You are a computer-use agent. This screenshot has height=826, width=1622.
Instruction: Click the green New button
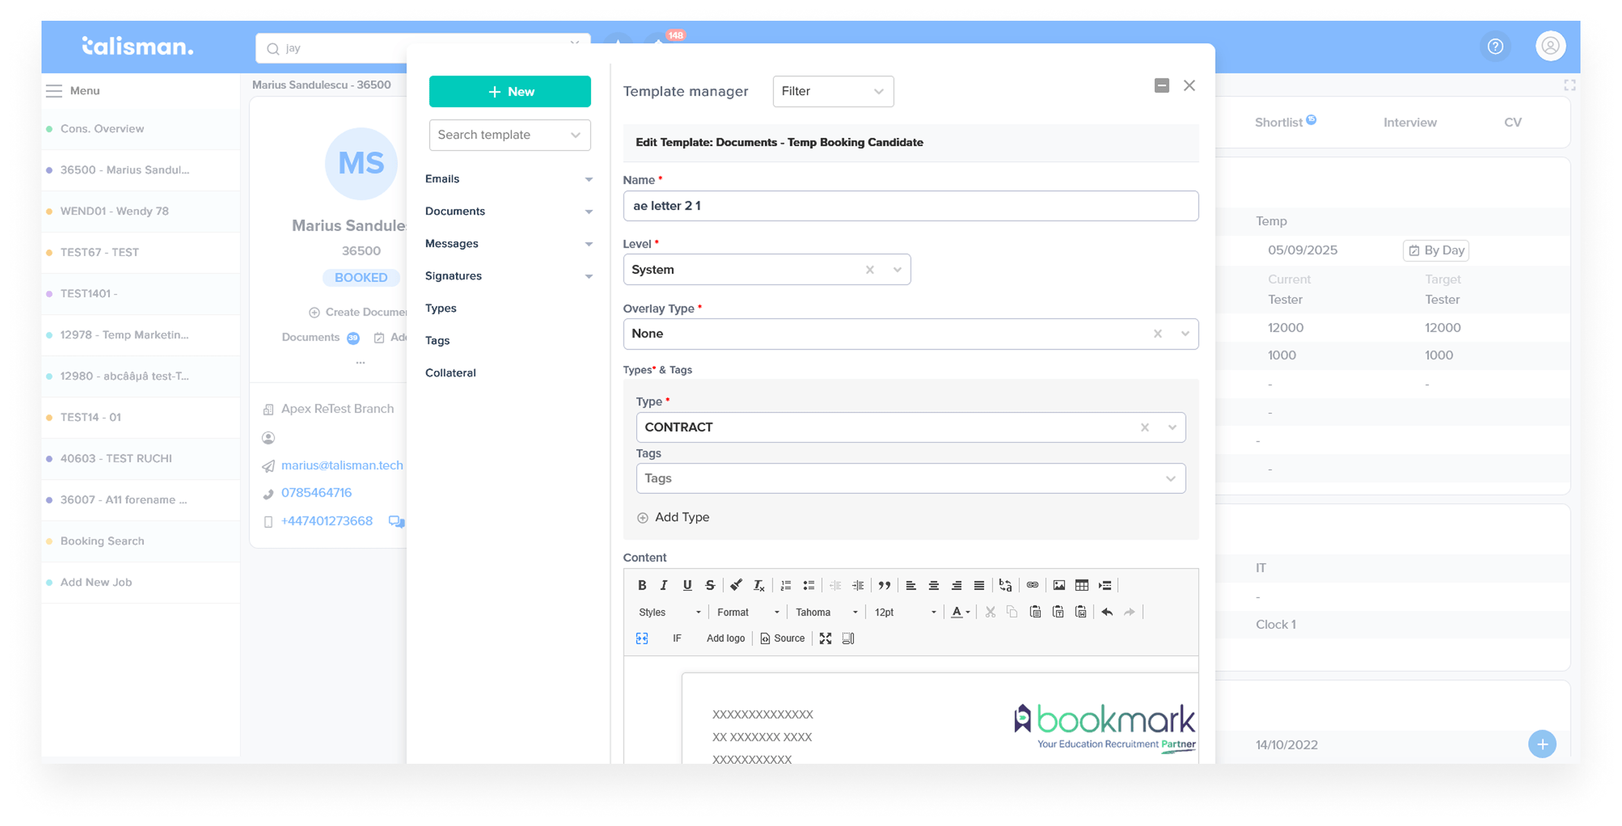[510, 91]
